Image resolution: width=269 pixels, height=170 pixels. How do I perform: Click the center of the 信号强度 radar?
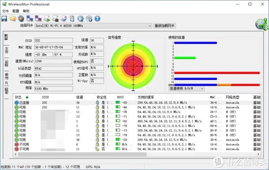133,66
